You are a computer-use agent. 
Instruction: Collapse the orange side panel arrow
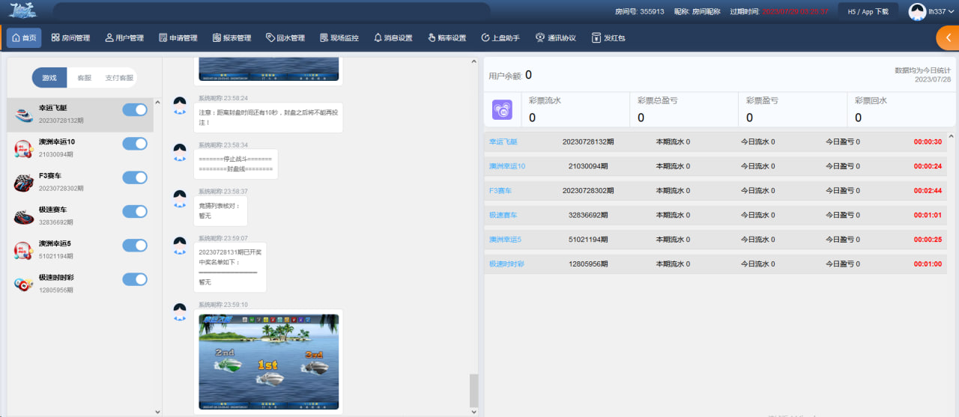point(948,37)
